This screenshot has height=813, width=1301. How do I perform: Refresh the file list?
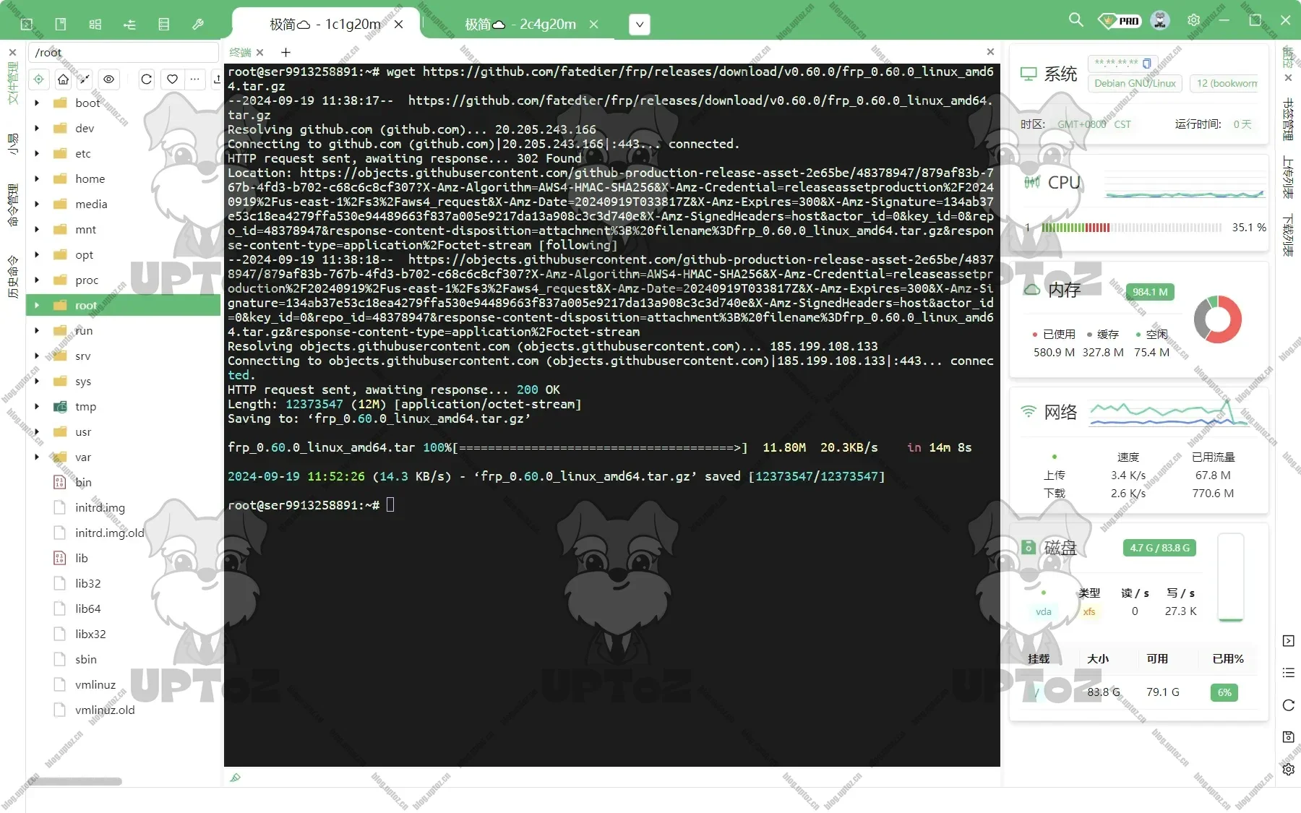tap(147, 79)
